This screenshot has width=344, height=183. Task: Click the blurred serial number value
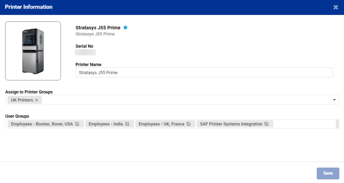point(85,53)
